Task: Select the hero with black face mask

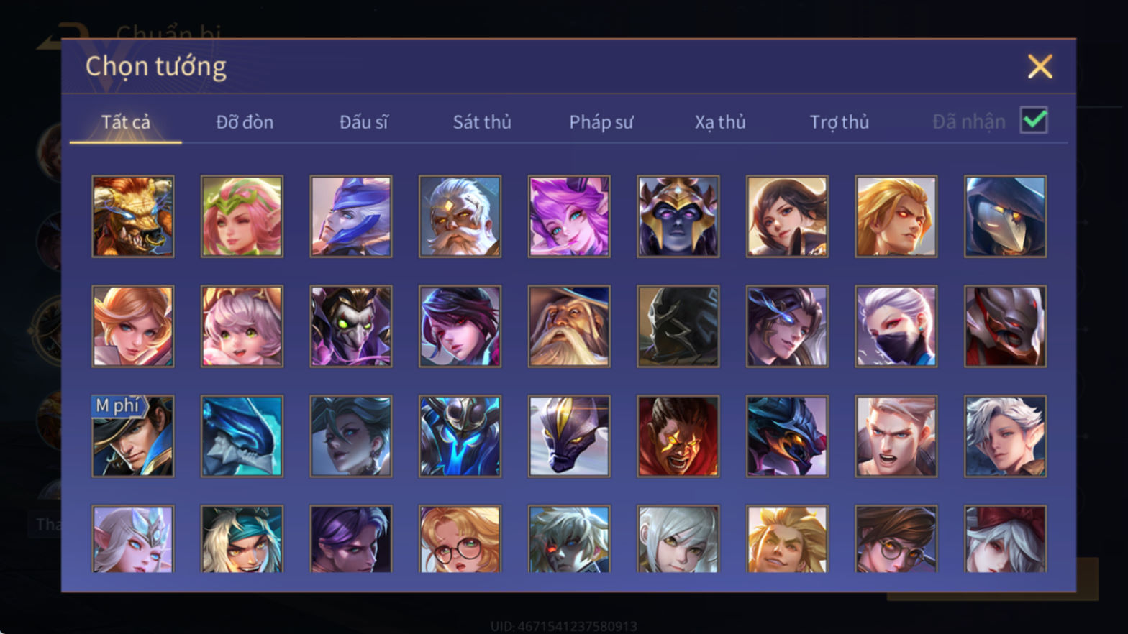Action: point(896,326)
